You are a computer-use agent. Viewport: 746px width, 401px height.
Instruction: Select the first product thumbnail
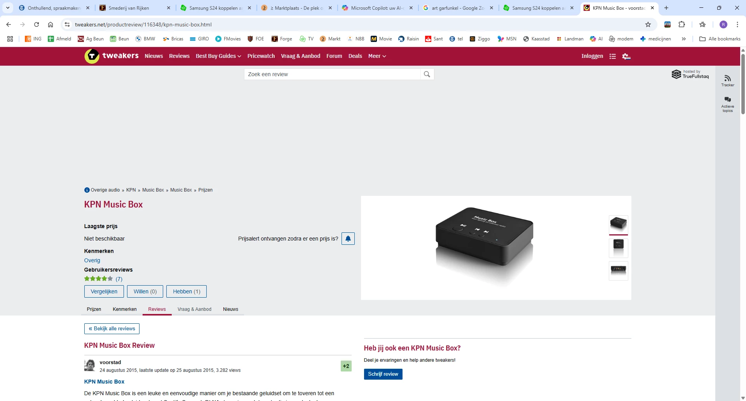pyautogui.click(x=619, y=225)
